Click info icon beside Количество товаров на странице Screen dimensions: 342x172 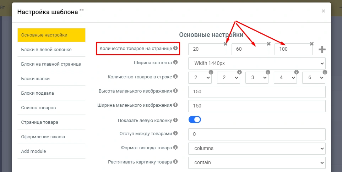(x=175, y=48)
